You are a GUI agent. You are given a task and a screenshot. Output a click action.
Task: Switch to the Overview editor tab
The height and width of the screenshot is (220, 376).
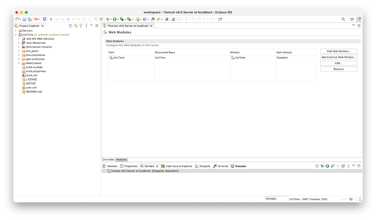pos(108,159)
